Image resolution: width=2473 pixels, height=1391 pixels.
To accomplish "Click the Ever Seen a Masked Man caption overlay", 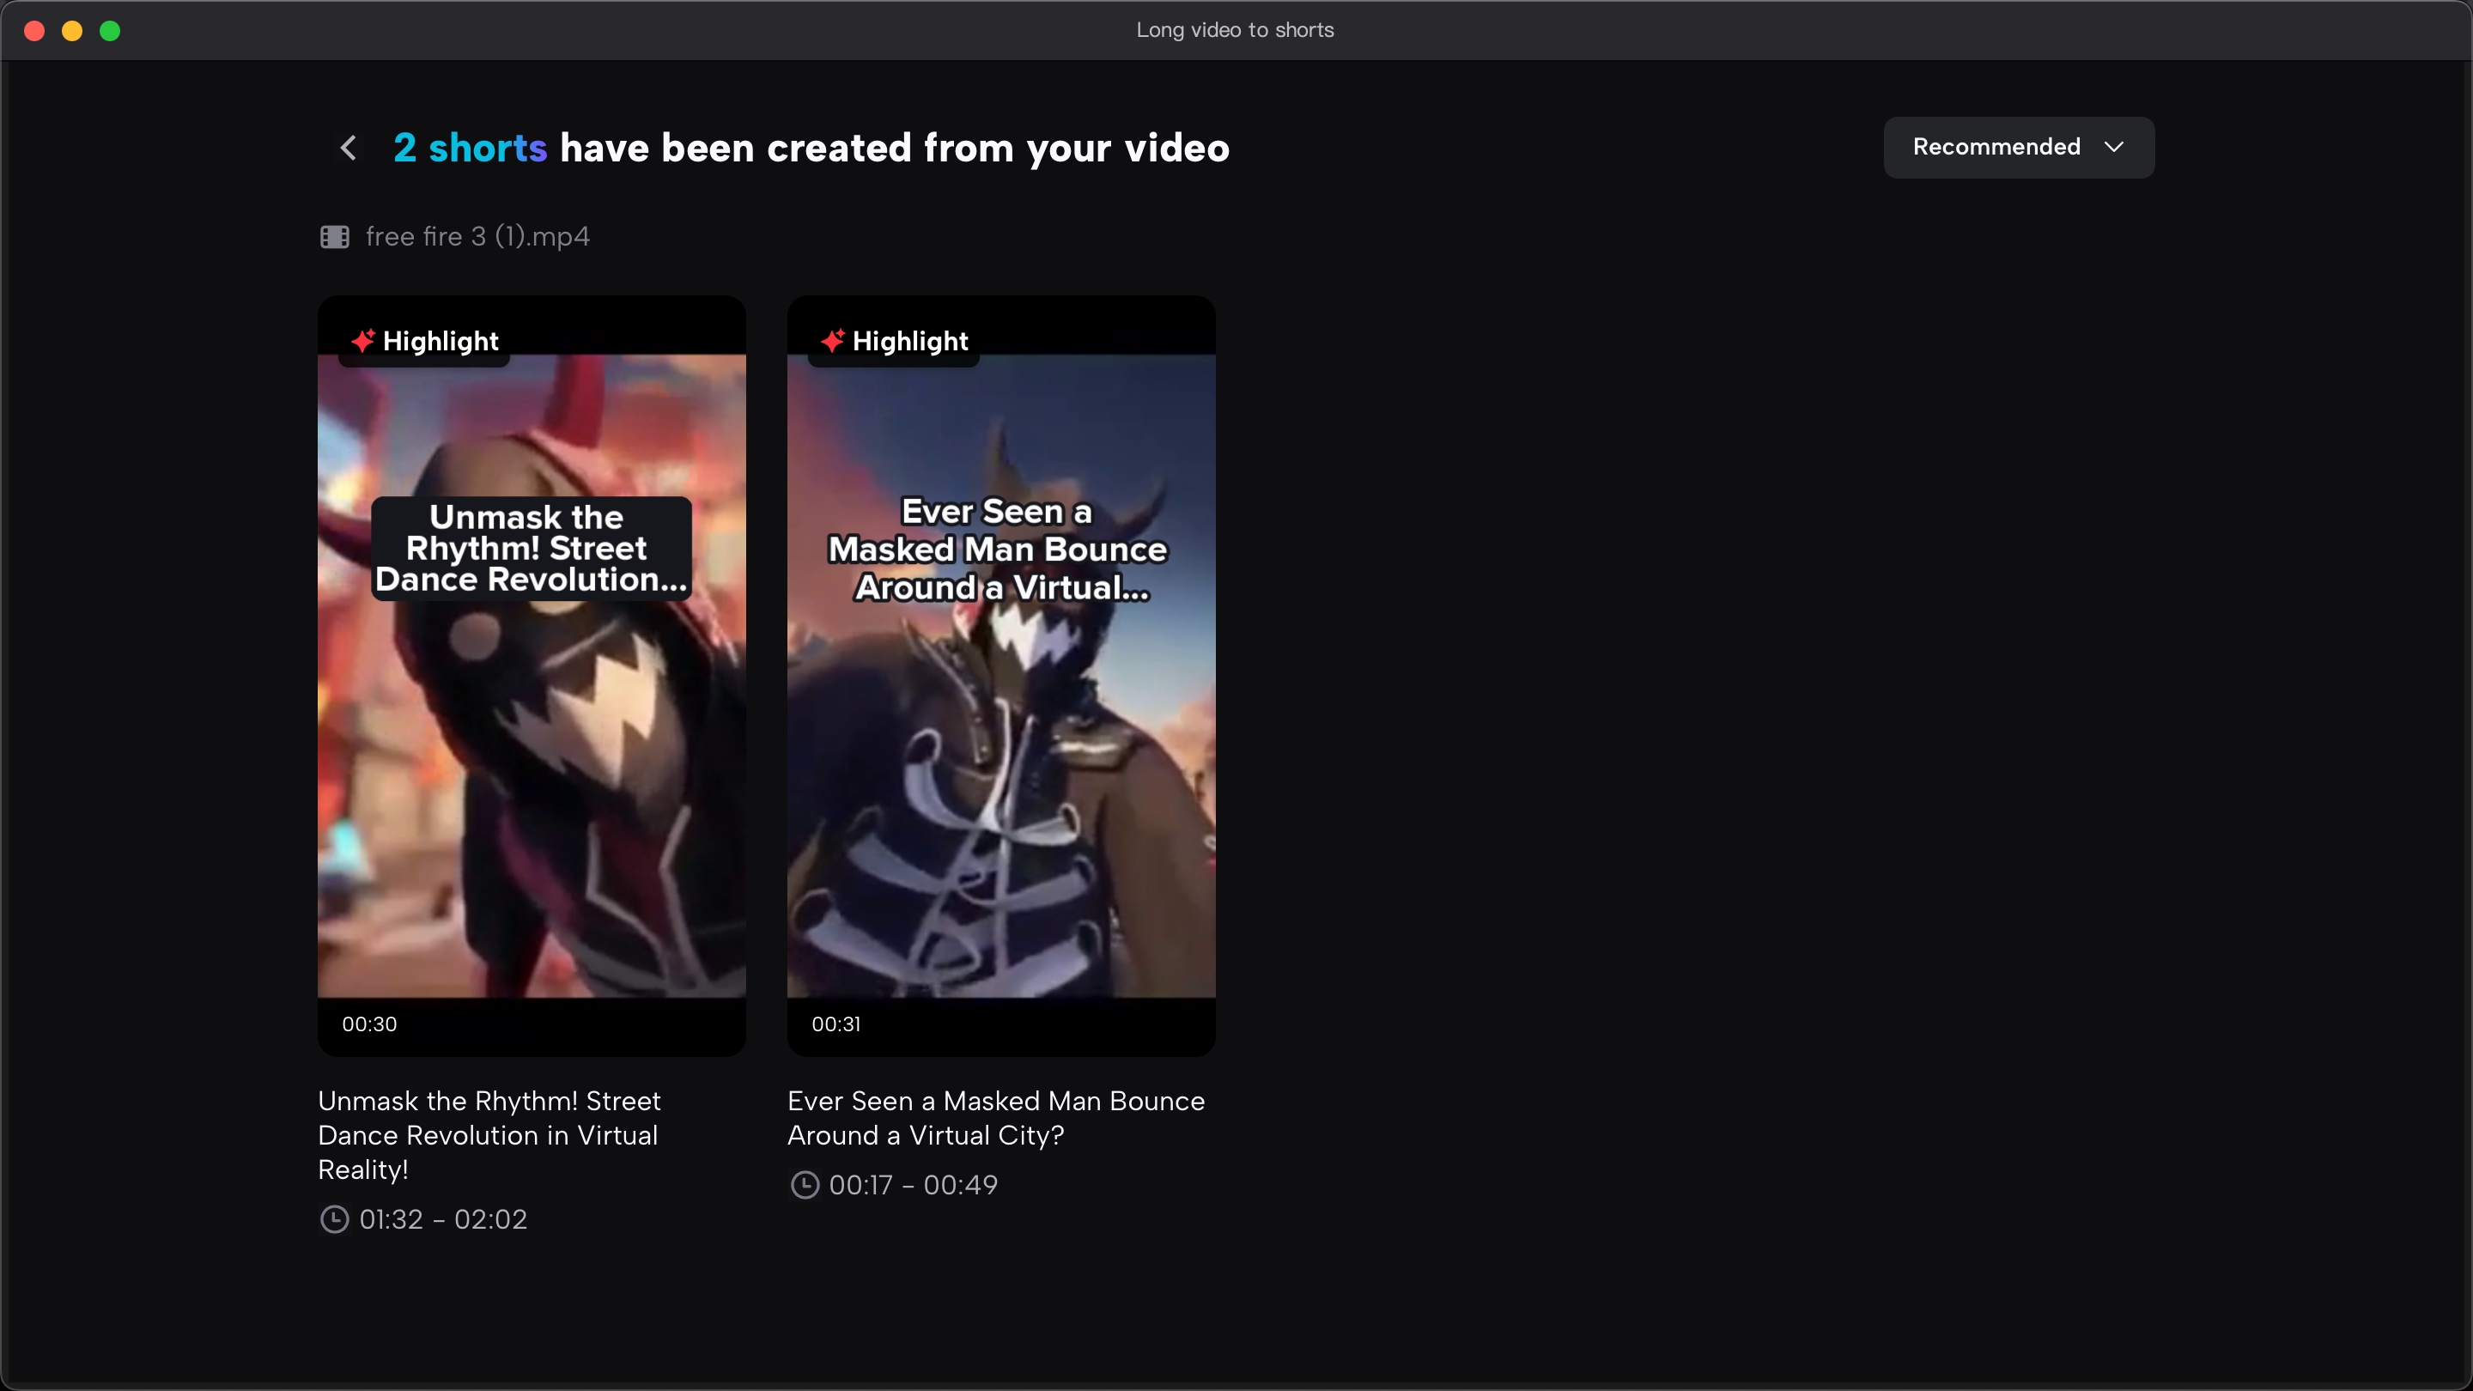I will [x=999, y=550].
